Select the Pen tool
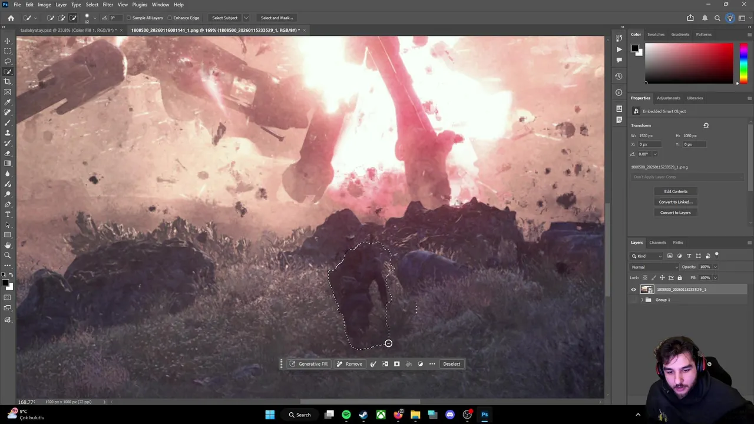The image size is (754, 424). coord(8,204)
